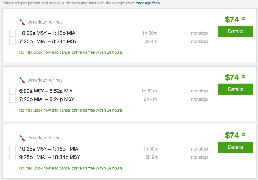This screenshot has height=180, width=258.
Task: Click the No risk cancellation note in bottom result
Action: (71, 168)
